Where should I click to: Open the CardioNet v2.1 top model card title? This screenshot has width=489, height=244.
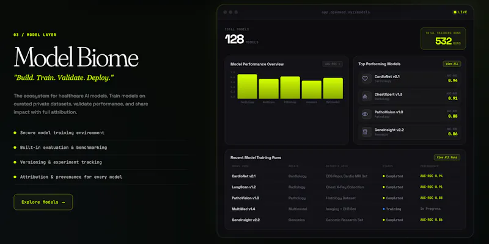click(387, 77)
